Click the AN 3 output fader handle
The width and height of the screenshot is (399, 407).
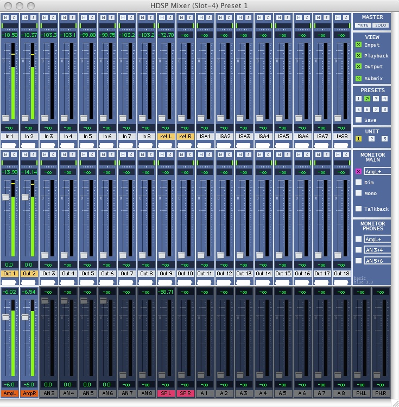[x=45, y=301]
